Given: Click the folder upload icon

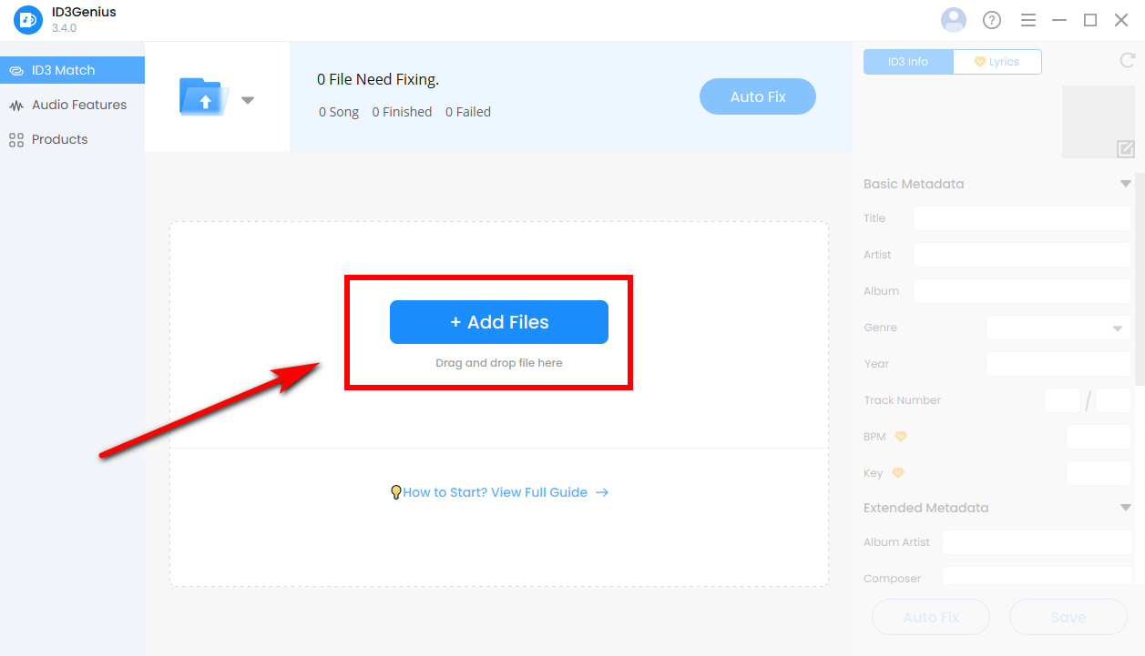Looking at the screenshot, I should point(204,97).
